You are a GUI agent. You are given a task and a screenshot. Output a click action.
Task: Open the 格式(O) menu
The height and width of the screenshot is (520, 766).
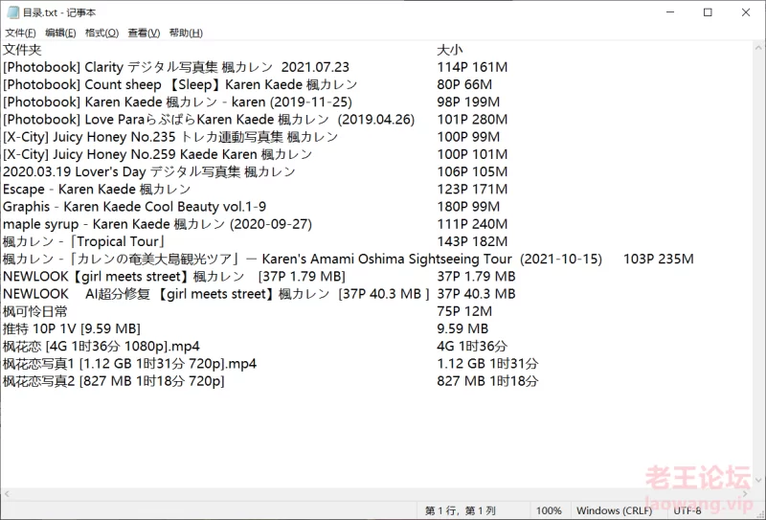tap(101, 33)
